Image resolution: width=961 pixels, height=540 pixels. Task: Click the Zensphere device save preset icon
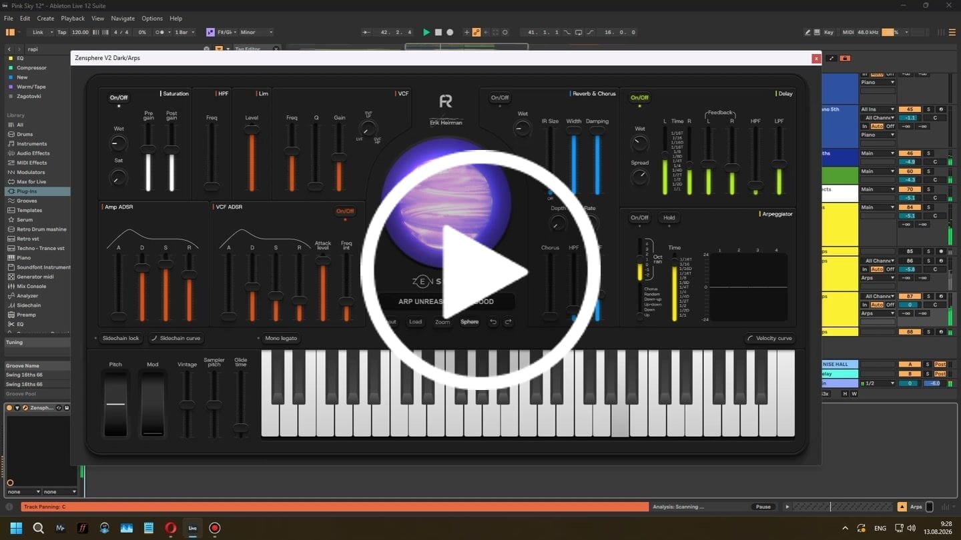click(x=67, y=408)
